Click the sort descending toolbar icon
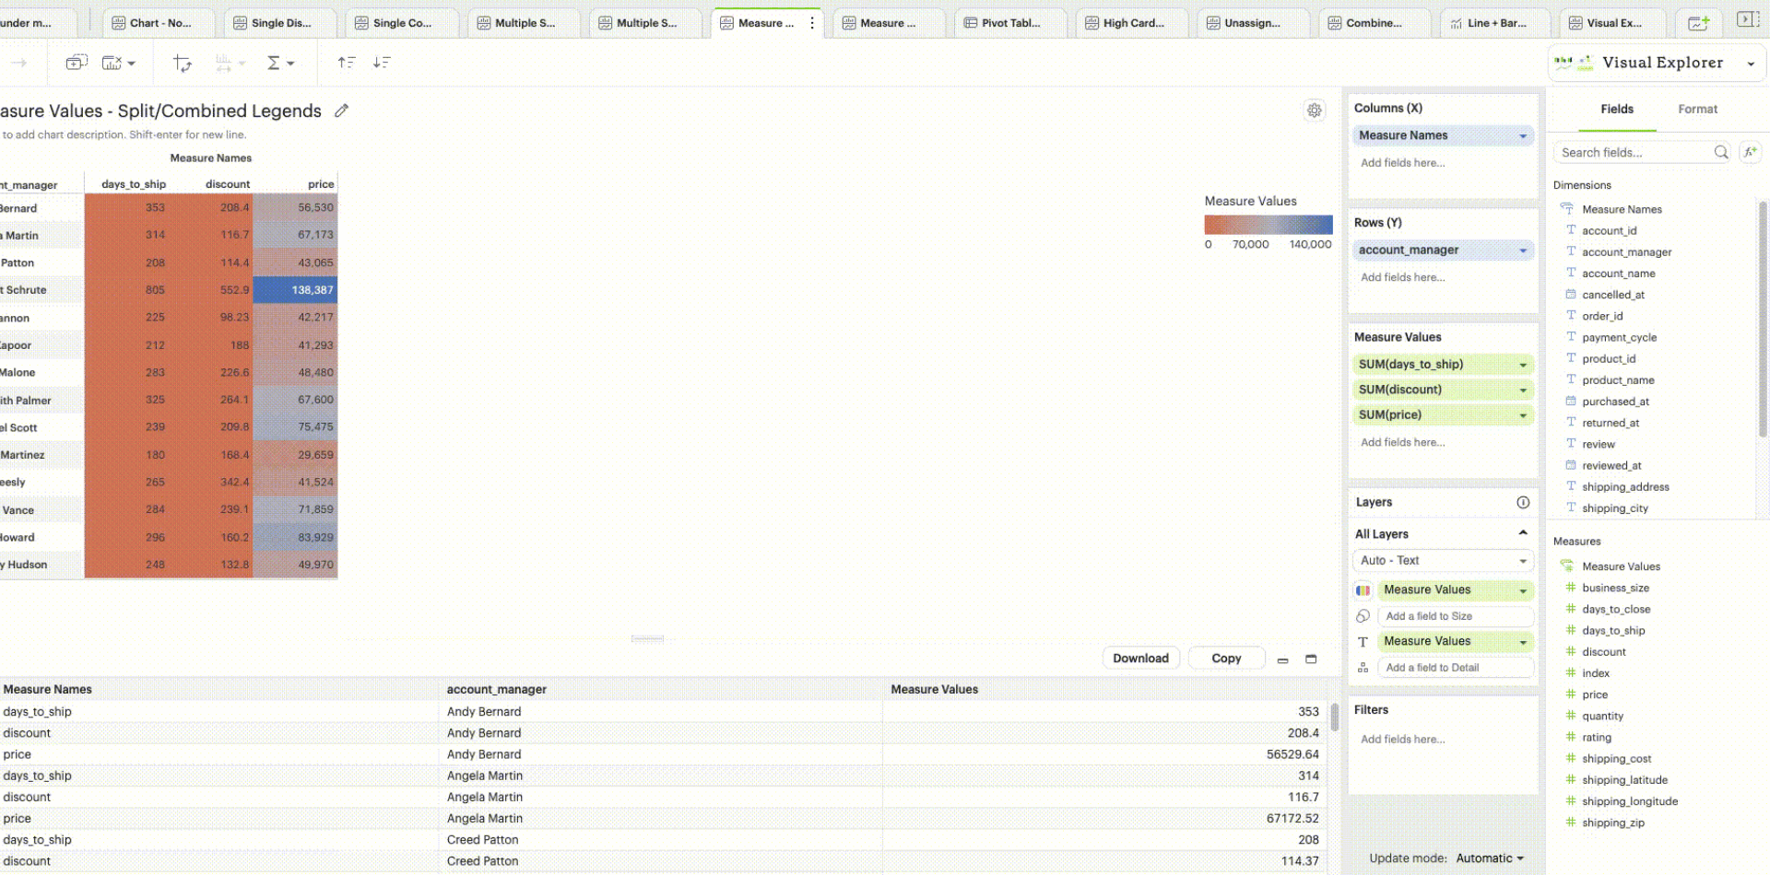This screenshot has width=1770, height=875. click(382, 63)
